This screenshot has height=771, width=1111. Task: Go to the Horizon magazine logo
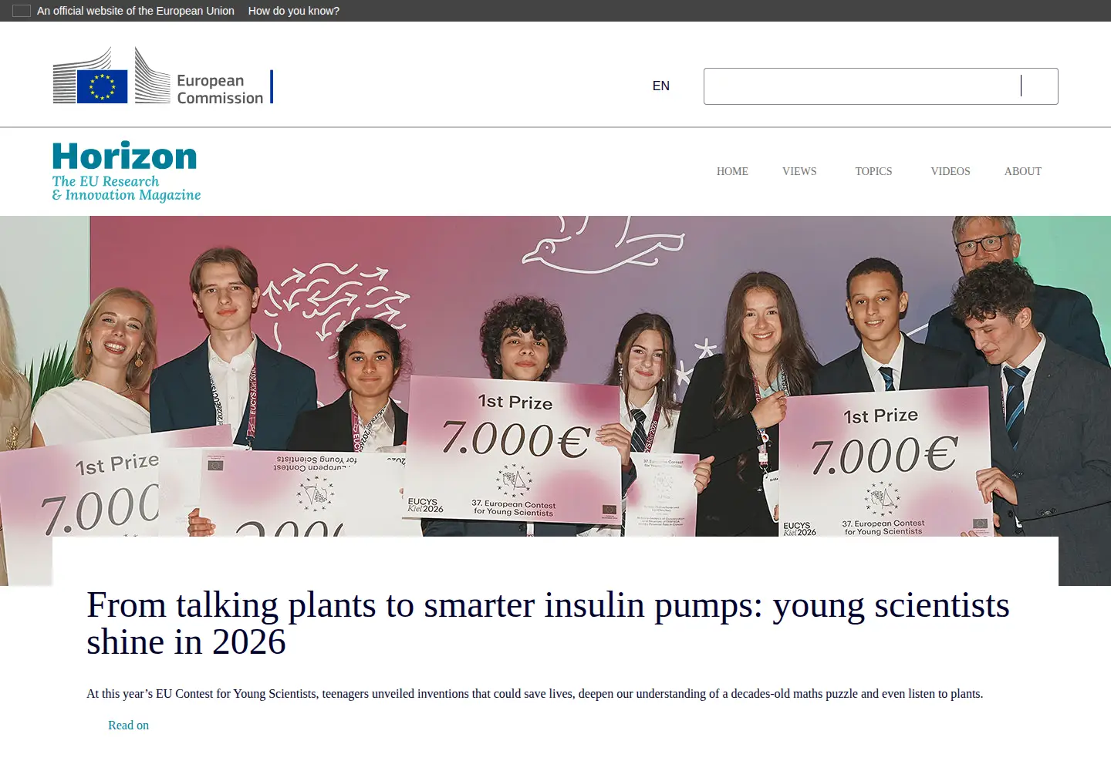tap(127, 171)
